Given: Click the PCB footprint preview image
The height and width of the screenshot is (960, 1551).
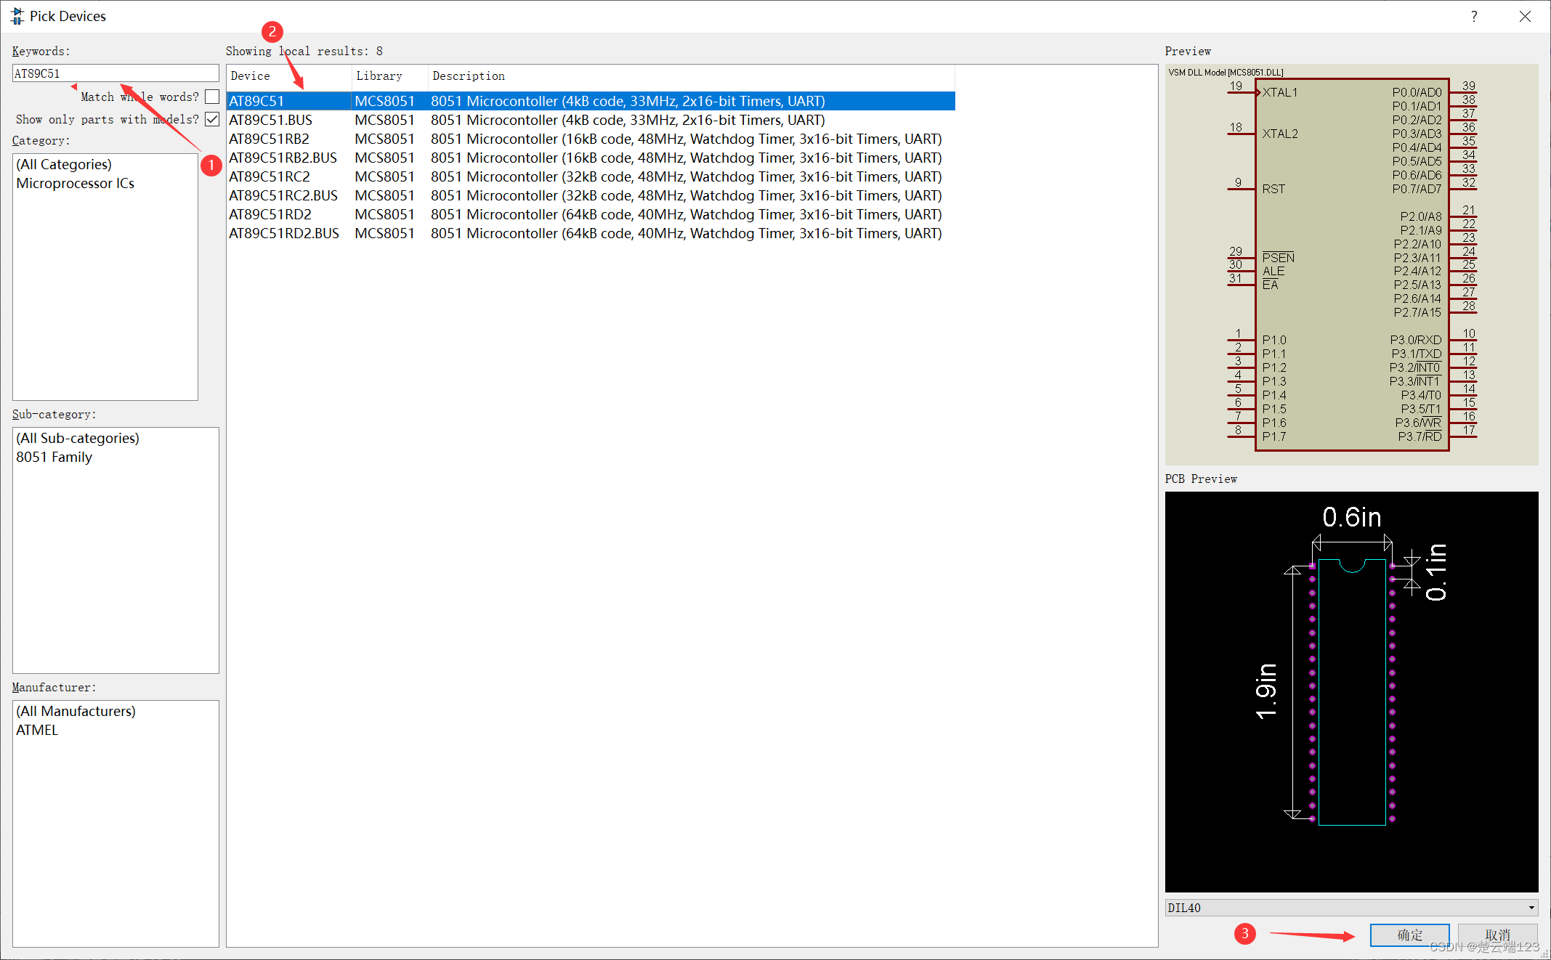Looking at the screenshot, I should [1351, 691].
